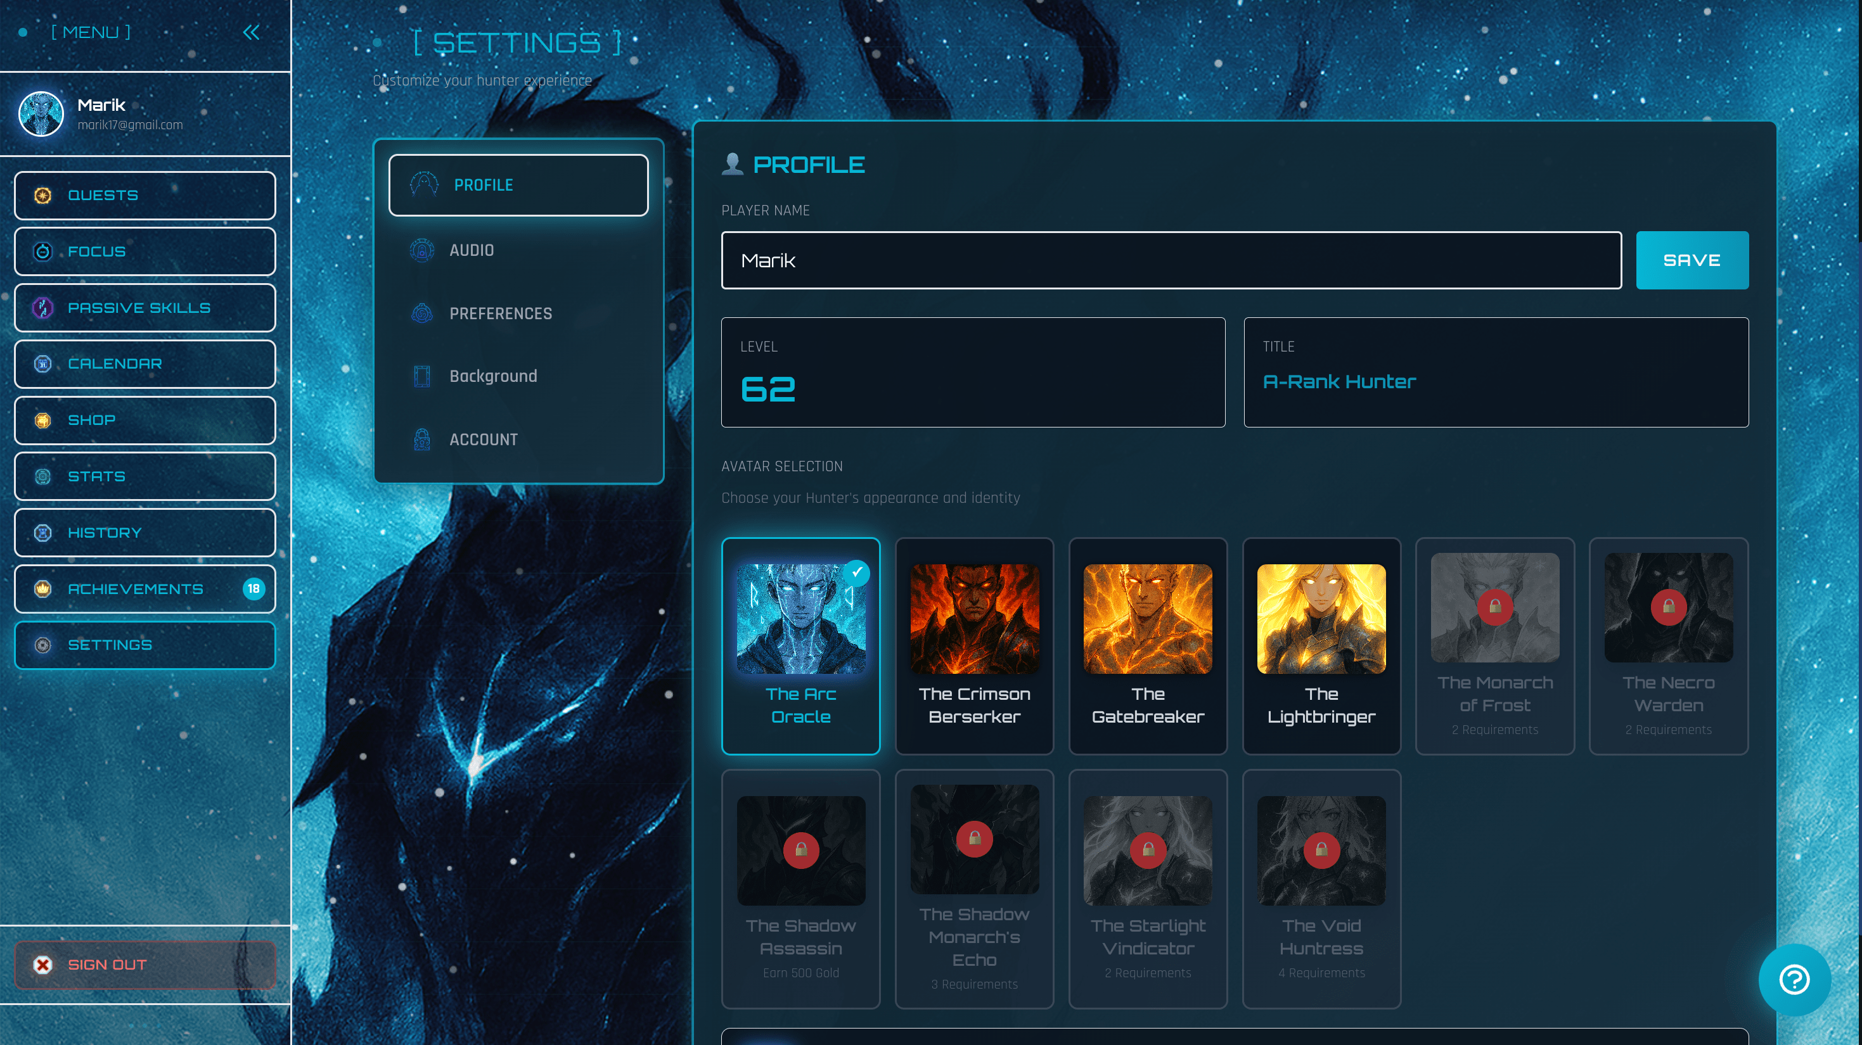Open History via its clock icon

(42, 532)
